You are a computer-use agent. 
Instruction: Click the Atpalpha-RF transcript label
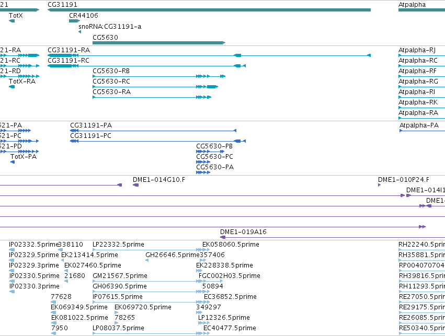[x=417, y=71]
